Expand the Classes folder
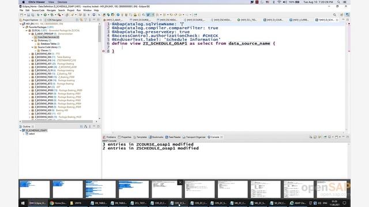Image resolution: width=369 pixels, height=207 pixels. coord(36,51)
